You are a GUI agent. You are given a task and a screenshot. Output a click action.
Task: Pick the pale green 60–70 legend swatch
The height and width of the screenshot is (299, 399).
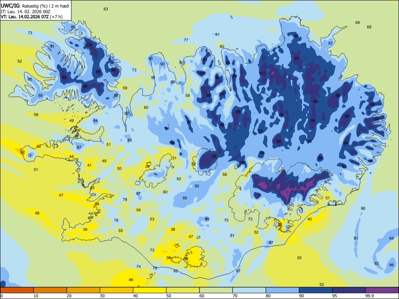click(216, 290)
